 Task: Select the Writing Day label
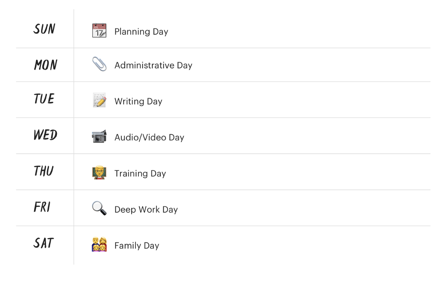(x=138, y=102)
